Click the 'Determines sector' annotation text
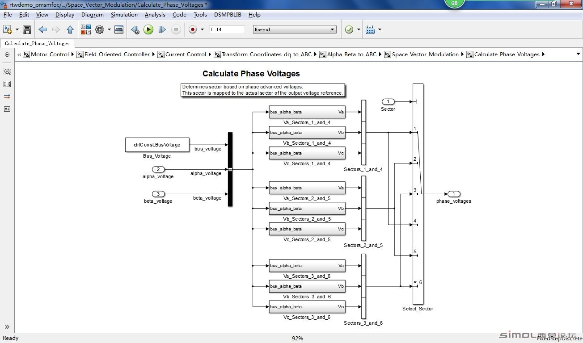The image size is (583, 343). (263, 90)
